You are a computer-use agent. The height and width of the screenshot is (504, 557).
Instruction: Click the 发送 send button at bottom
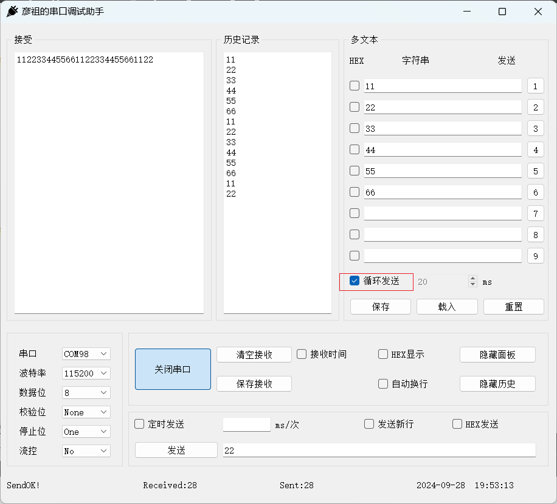click(x=176, y=450)
